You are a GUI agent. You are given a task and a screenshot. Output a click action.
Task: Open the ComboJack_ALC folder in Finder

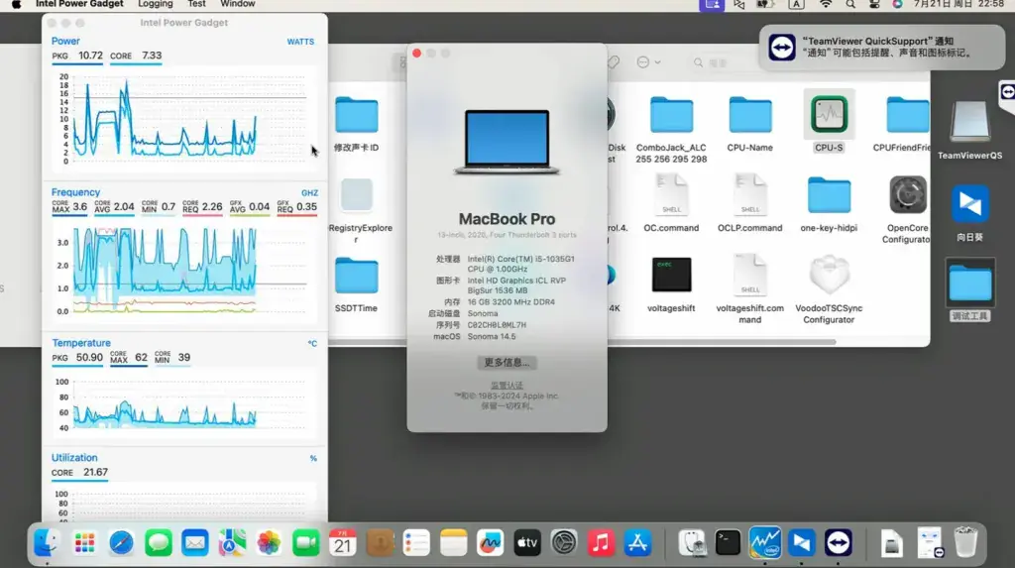[671, 115]
